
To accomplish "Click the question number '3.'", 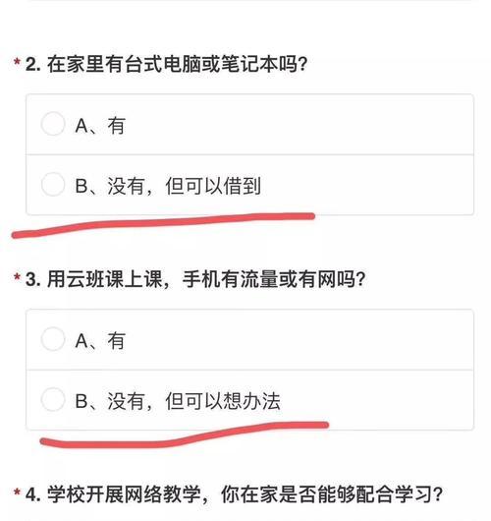I will point(33,279).
